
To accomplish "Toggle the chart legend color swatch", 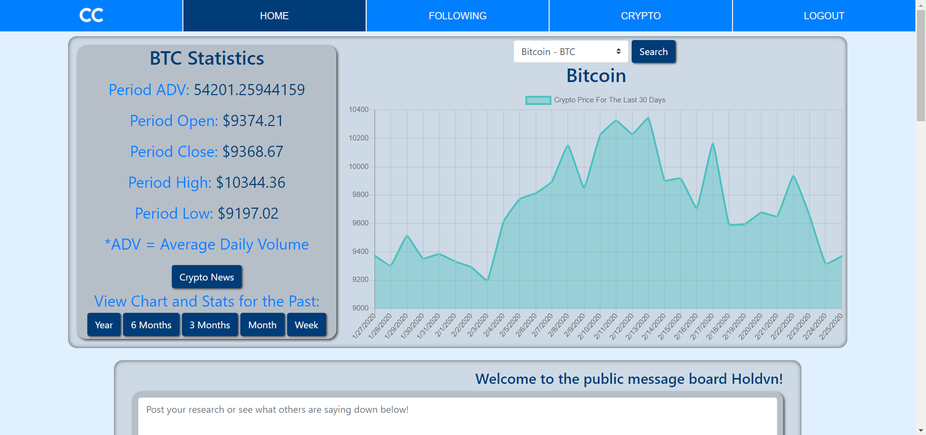I will pyautogui.click(x=538, y=100).
